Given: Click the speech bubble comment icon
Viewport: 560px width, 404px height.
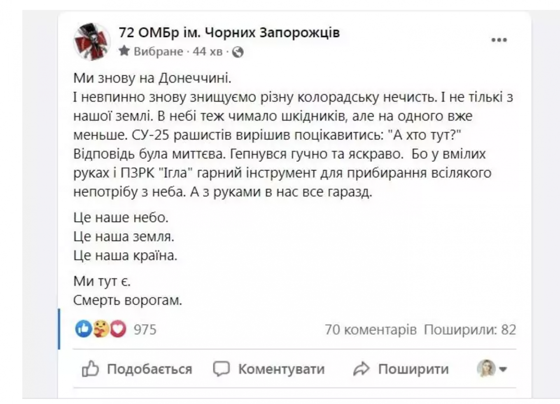Looking at the screenshot, I should (x=221, y=369).
